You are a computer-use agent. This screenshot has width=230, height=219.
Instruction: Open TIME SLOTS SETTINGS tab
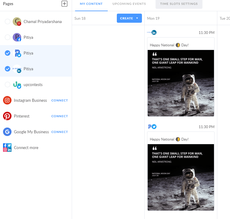pos(179,4)
